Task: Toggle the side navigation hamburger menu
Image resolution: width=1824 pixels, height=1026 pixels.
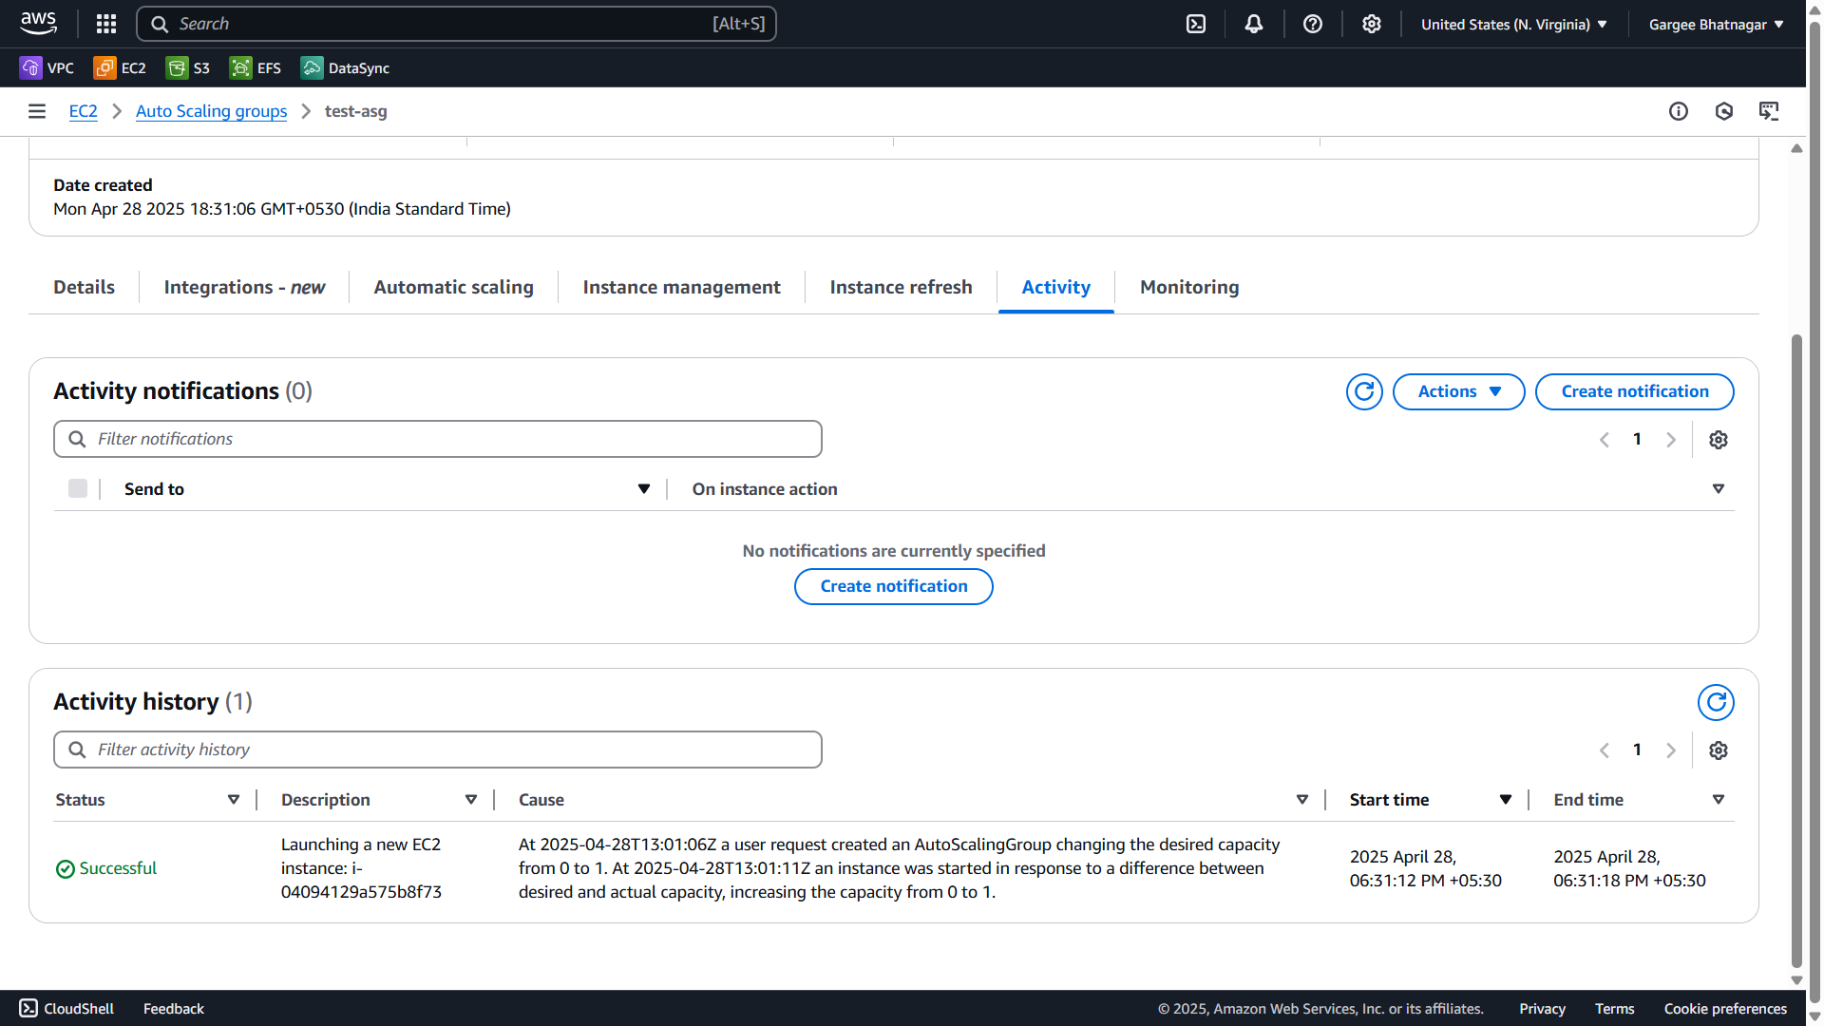Action: pos(37,111)
